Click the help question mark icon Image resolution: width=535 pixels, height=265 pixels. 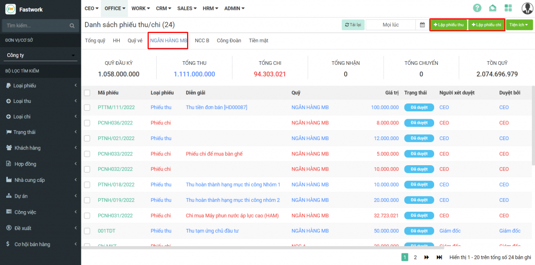[477, 8]
